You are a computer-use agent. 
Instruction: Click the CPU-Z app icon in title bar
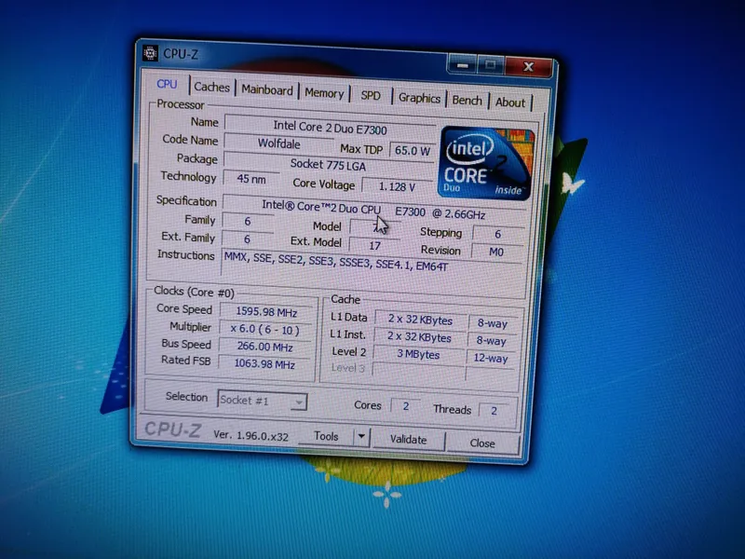pos(150,53)
